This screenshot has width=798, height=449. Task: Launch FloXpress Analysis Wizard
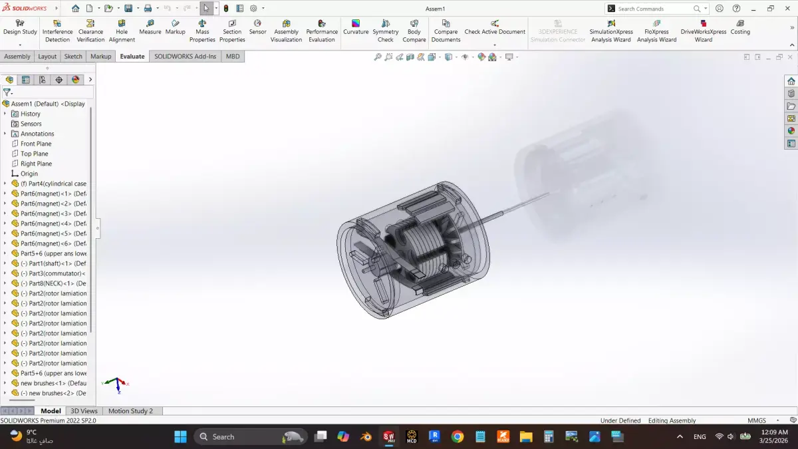pos(657,31)
